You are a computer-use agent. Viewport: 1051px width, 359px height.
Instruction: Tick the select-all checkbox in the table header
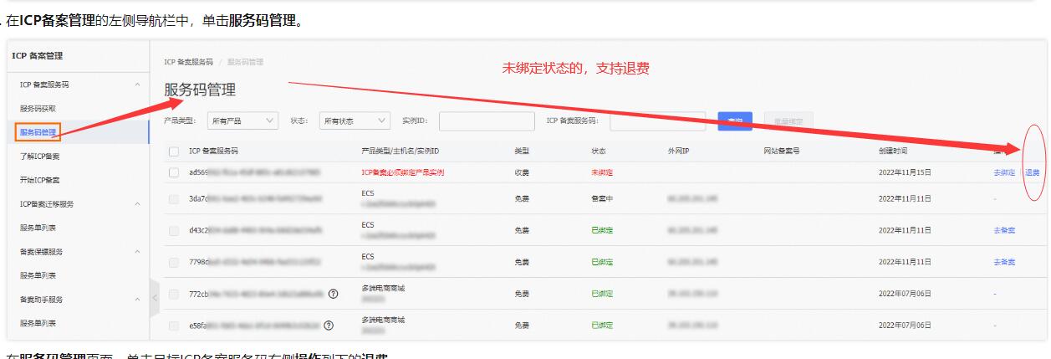pos(174,151)
